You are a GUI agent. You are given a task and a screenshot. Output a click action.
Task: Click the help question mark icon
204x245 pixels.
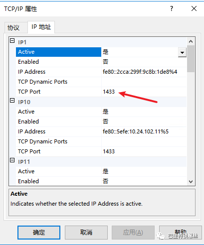pyautogui.click(x=172, y=8)
